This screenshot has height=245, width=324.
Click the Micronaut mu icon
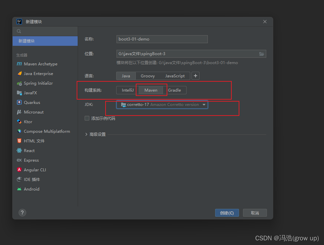[19, 112]
